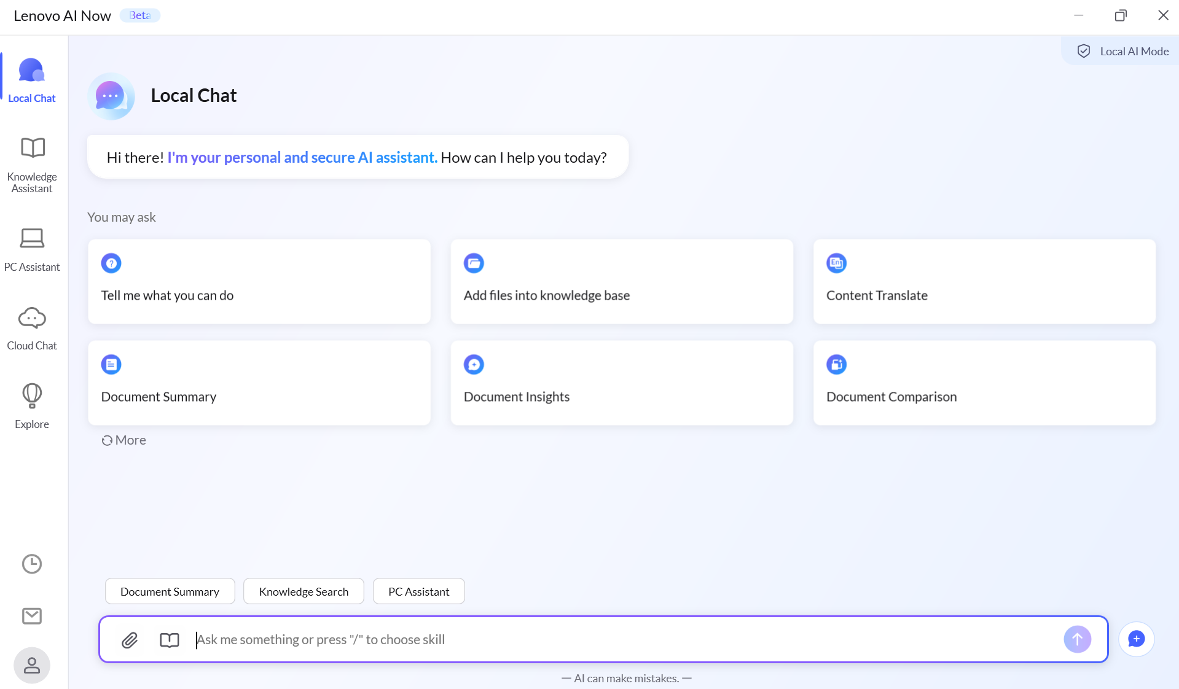Open knowledge base book icon in input bar
Screen dimensions: 1179x689
[x=169, y=640]
